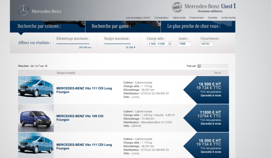Click the first 16 500 € HT price arrow
The width and height of the screenshot is (271, 158).
[x=206, y=90]
